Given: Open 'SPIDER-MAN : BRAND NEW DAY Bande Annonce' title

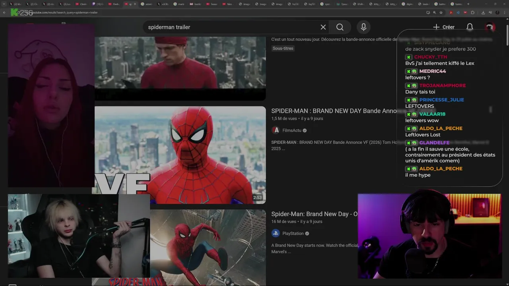Looking at the screenshot, I should click(334, 111).
